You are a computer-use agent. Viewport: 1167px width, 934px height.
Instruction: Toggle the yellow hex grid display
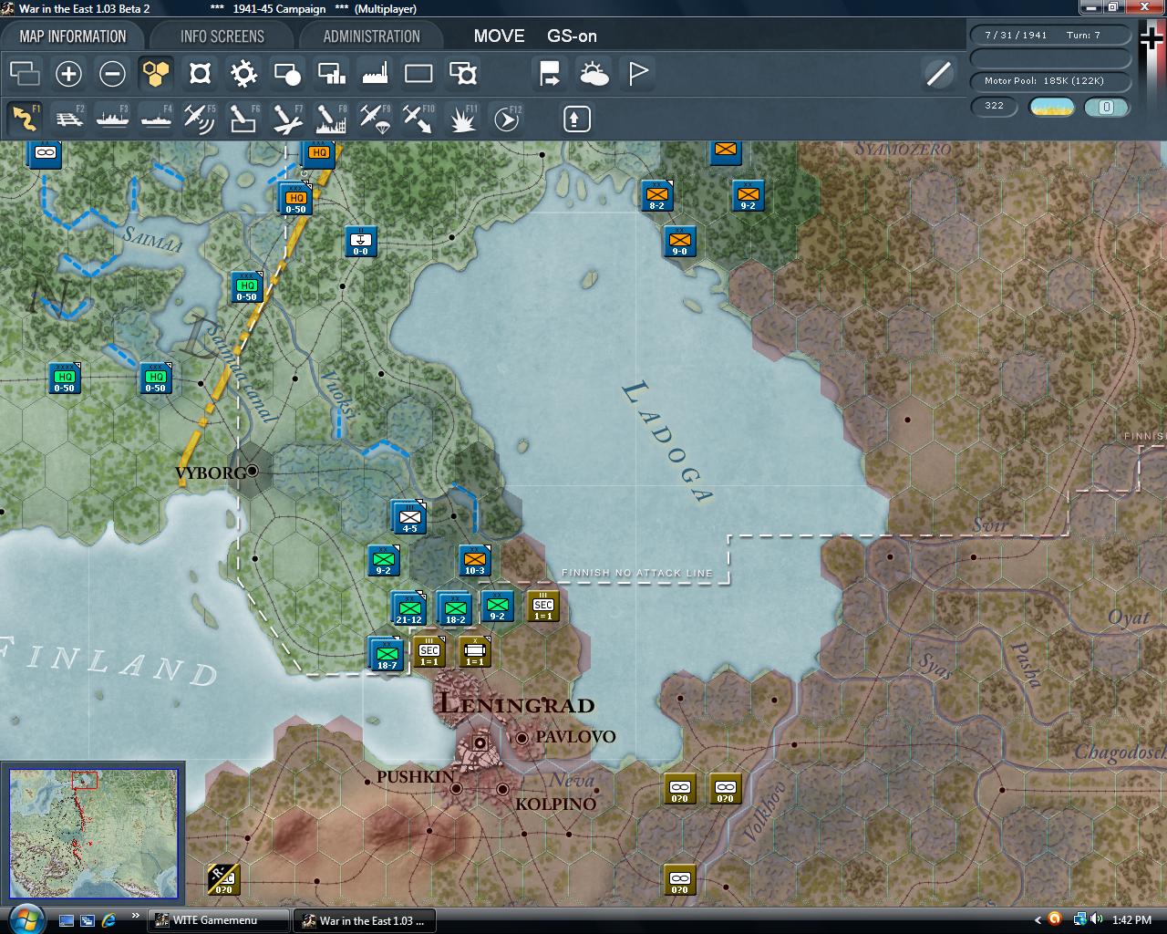click(x=156, y=73)
